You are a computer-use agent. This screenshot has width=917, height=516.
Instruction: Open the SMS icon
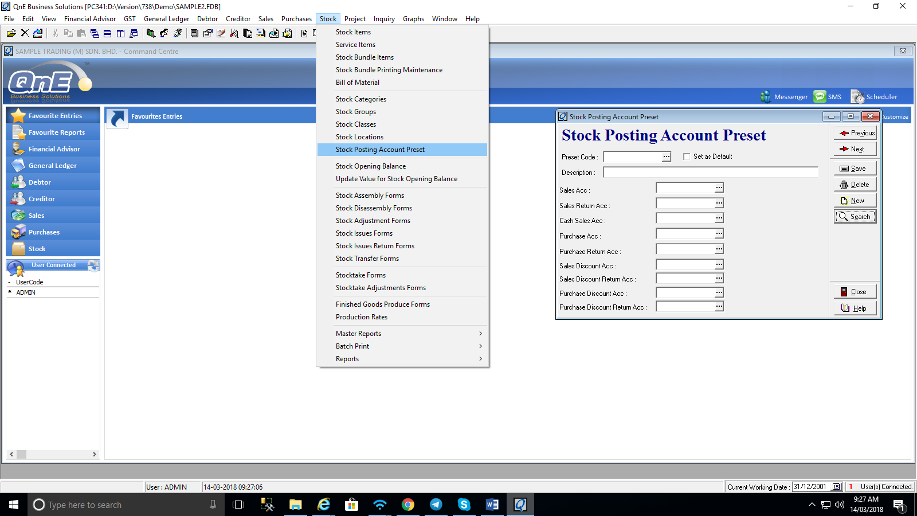[820, 97]
